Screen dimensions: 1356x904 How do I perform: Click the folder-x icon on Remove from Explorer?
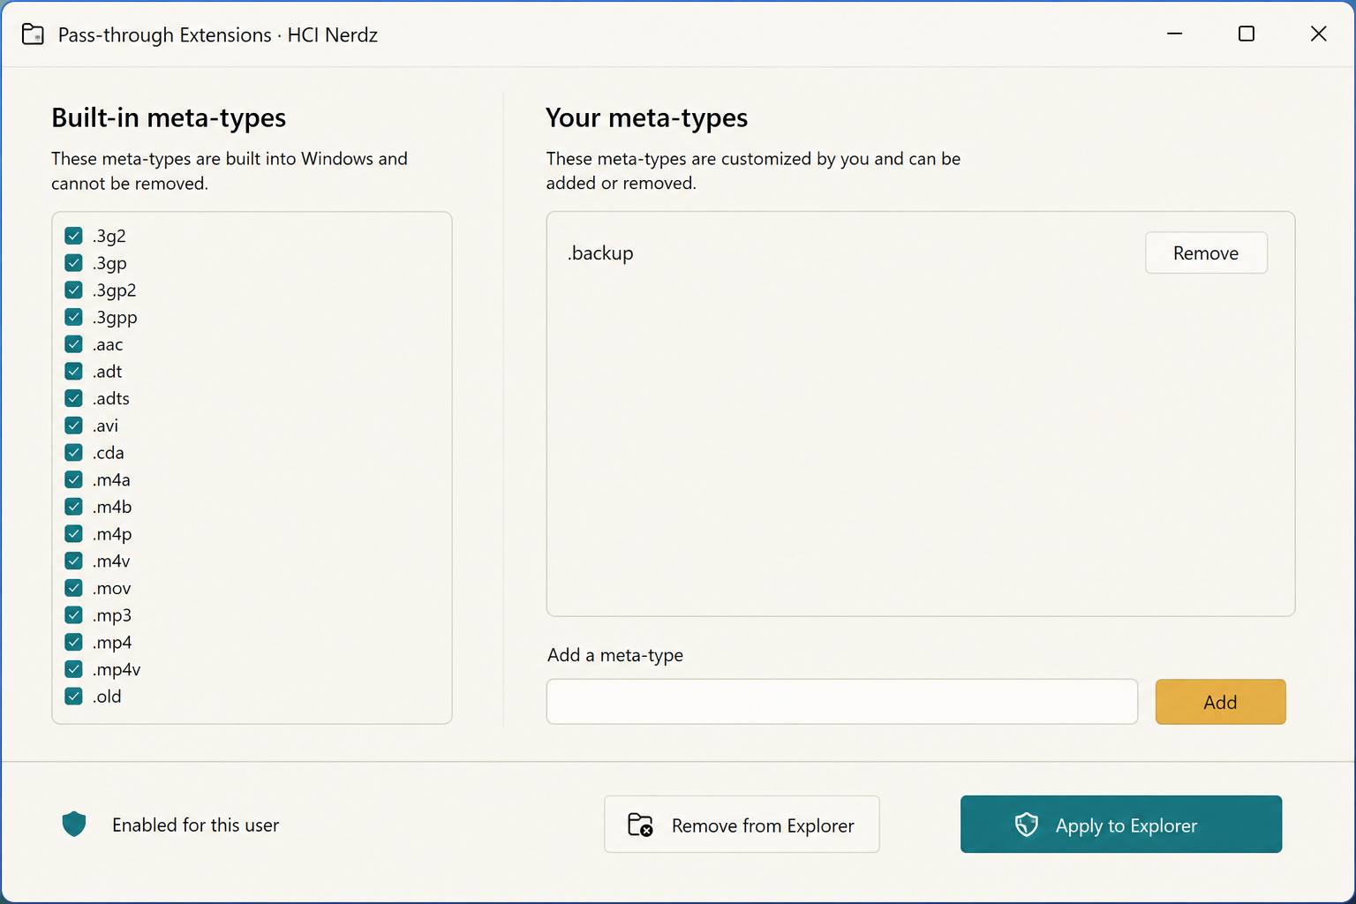(x=640, y=825)
